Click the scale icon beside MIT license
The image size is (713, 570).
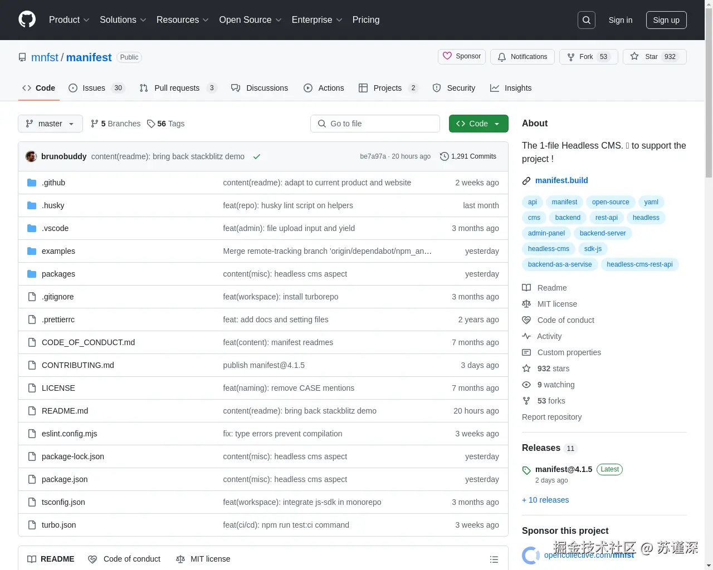click(x=526, y=304)
